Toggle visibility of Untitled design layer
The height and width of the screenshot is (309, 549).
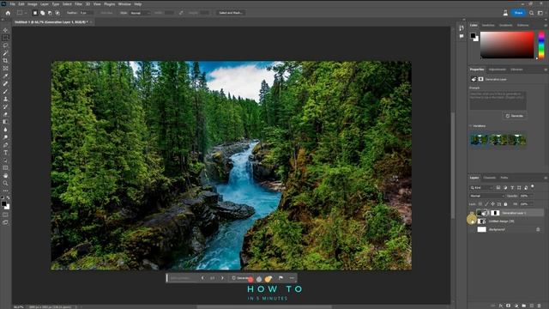472,221
